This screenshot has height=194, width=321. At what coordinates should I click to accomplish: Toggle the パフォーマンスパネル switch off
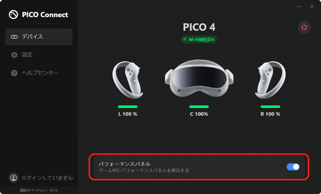click(x=293, y=167)
